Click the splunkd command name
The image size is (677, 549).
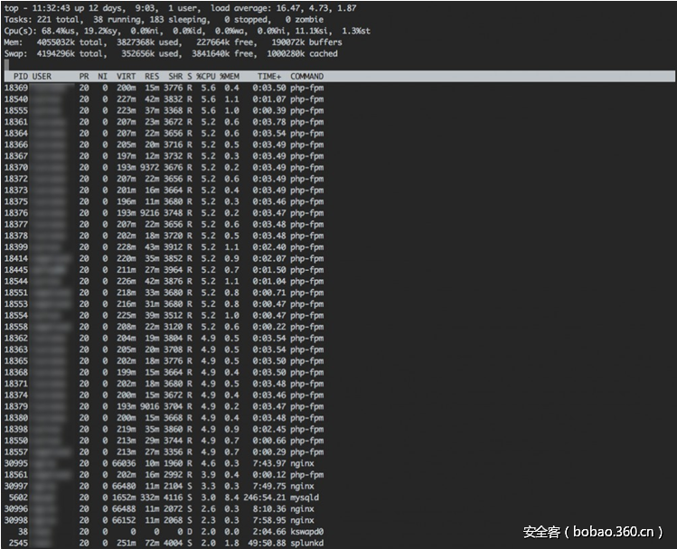[306, 543]
